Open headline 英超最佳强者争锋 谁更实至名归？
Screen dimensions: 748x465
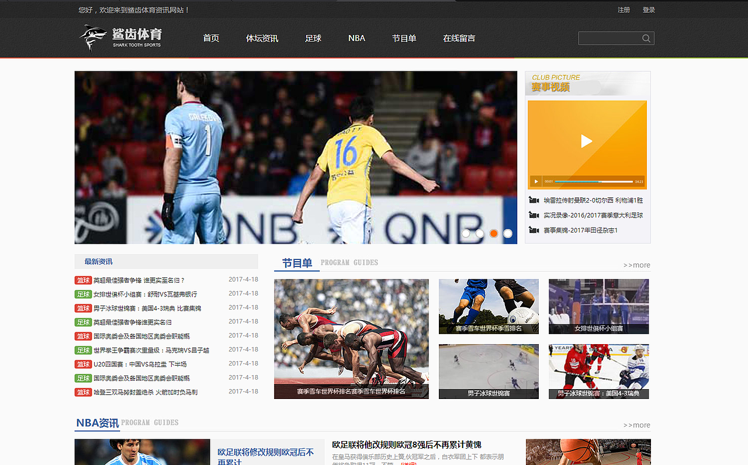(139, 280)
